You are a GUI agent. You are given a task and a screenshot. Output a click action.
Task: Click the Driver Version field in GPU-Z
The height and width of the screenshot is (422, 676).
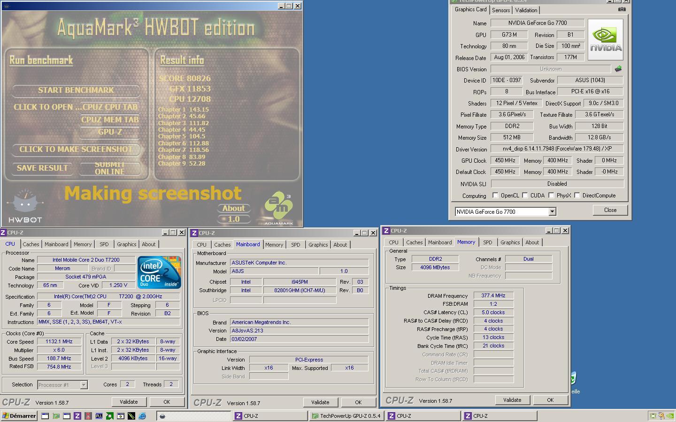point(557,149)
